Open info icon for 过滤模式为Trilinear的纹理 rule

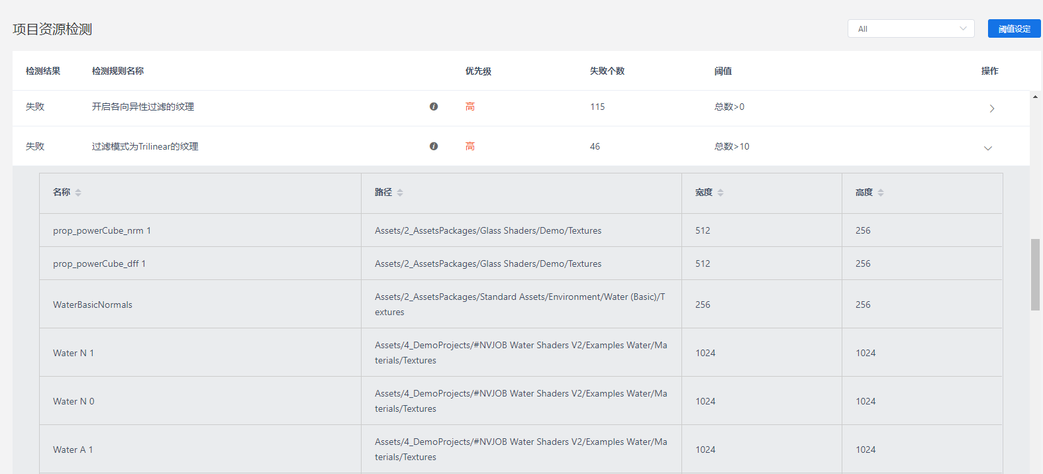tap(434, 146)
